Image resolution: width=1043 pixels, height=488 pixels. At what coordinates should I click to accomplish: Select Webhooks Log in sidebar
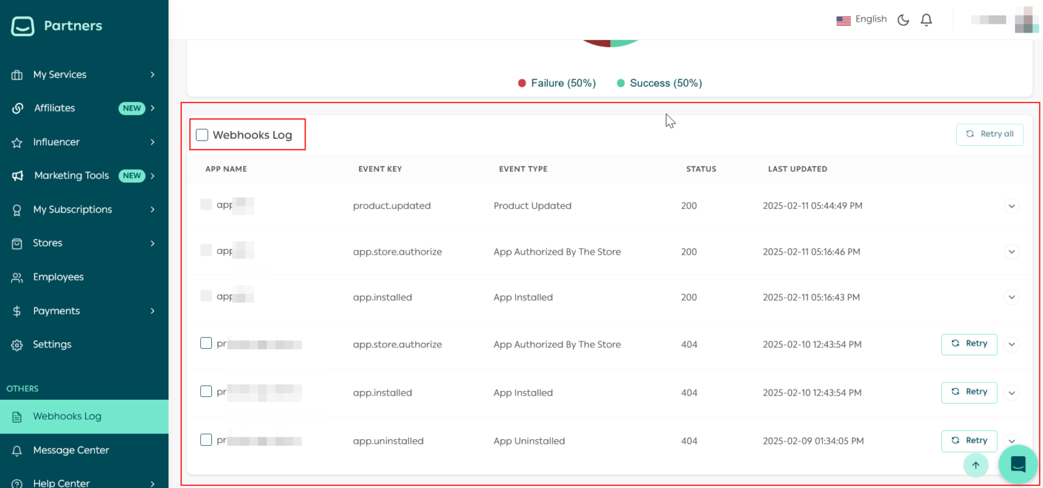[x=84, y=417]
